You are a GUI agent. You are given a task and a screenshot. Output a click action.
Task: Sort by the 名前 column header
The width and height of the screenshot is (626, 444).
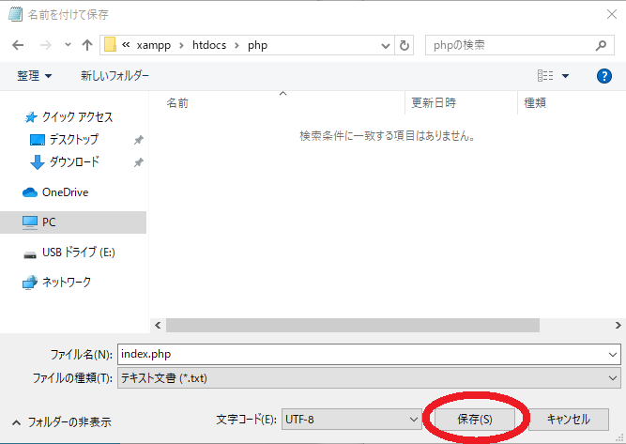tap(177, 103)
